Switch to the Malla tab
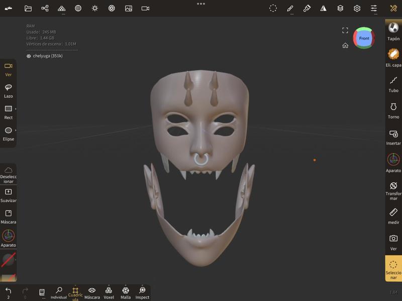Viewport: 402px width, 301px height. [125, 291]
